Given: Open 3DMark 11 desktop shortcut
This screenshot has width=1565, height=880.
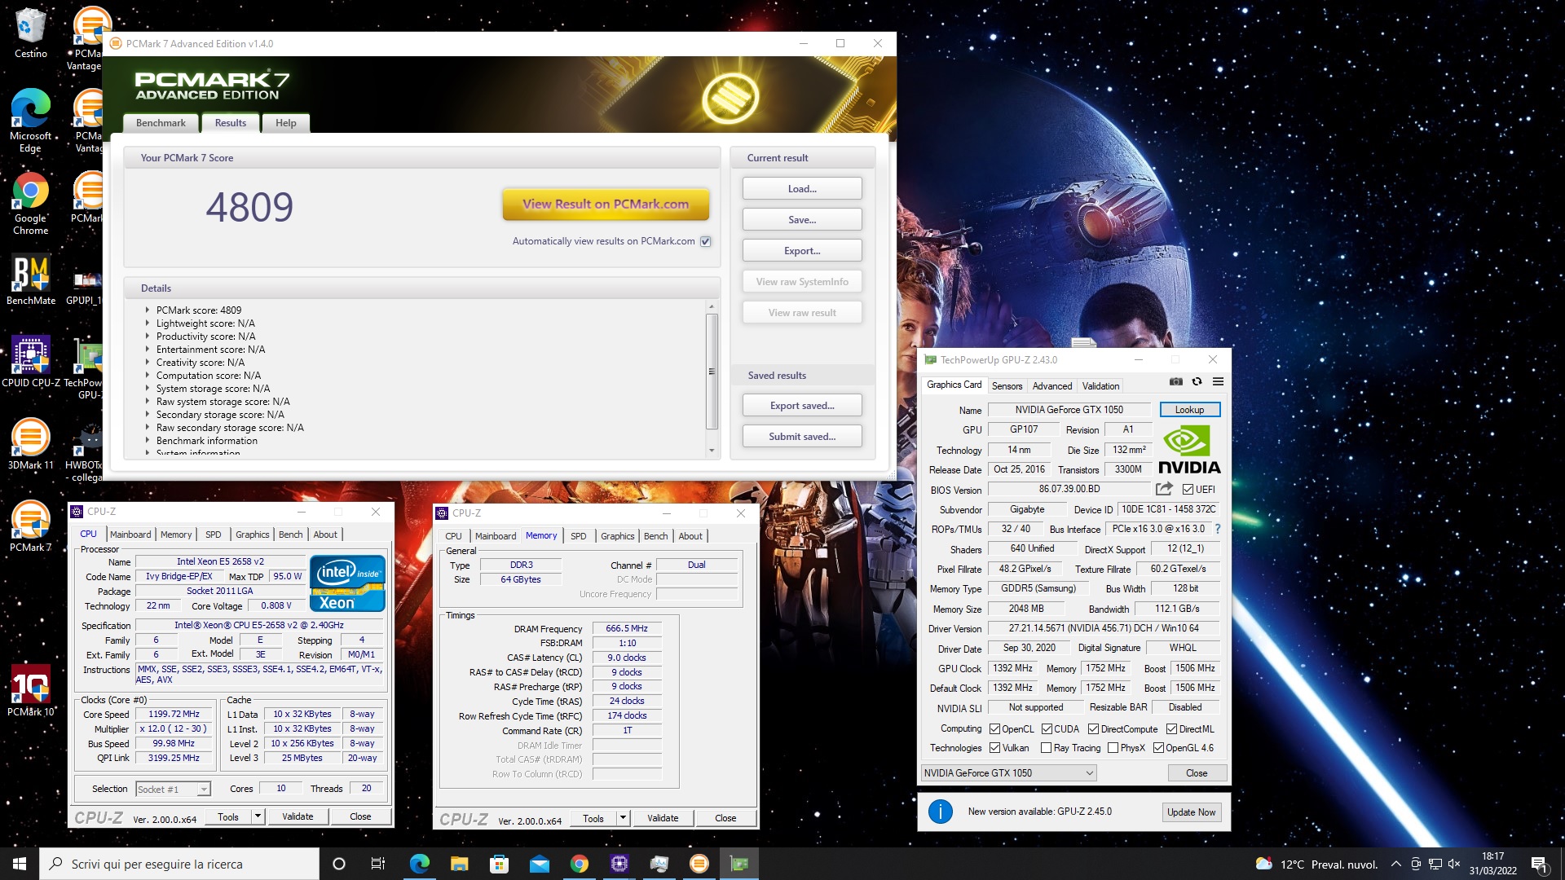Looking at the screenshot, I should tap(31, 445).
